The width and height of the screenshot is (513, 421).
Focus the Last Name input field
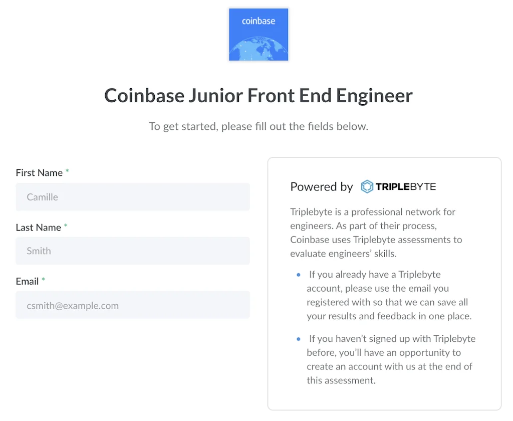click(x=133, y=251)
